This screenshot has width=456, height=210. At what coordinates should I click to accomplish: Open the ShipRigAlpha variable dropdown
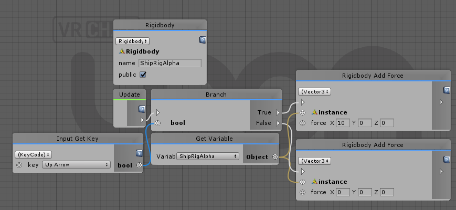[x=208, y=156]
